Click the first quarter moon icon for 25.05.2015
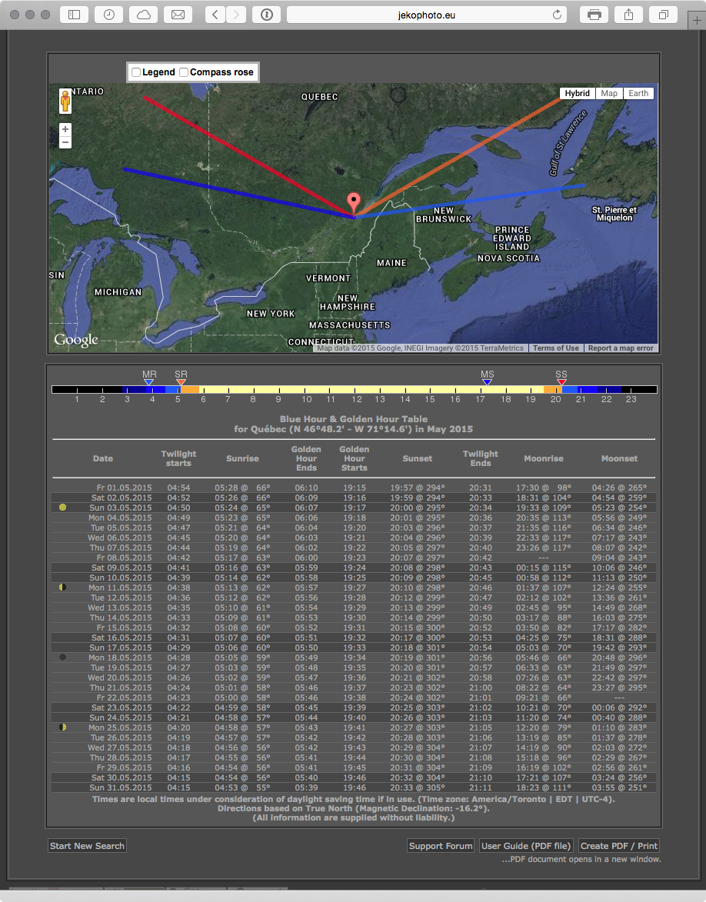This screenshot has height=902, width=706. [x=63, y=727]
